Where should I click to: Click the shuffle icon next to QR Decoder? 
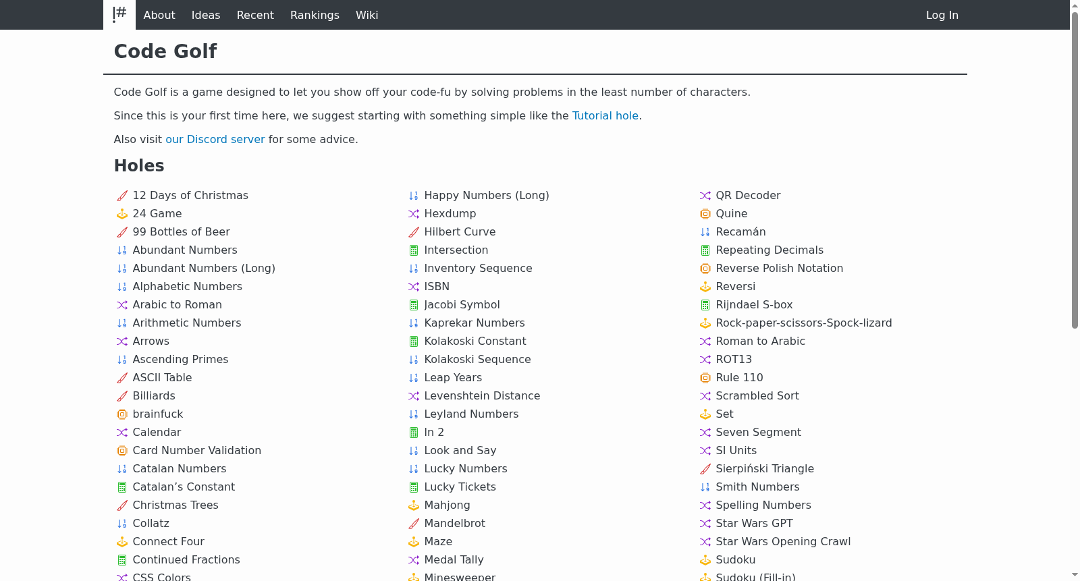coord(705,196)
